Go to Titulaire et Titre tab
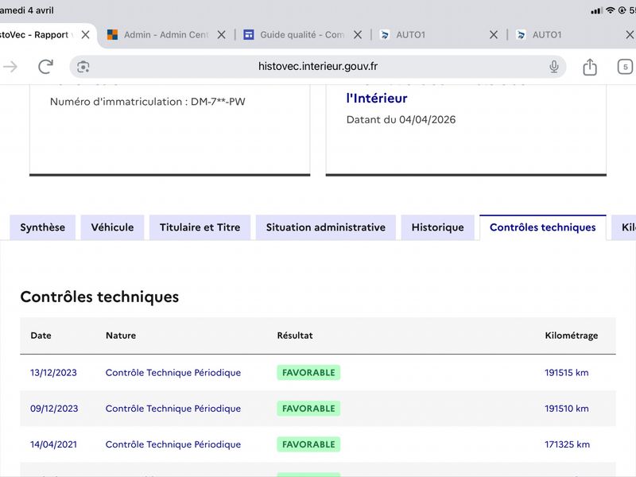The image size is (636, 477). click(x=200, y=227)
